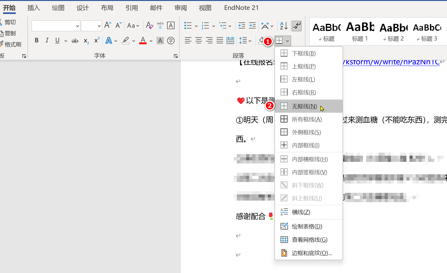Open the font name dropdown
This screenshot has width=447, height=273.
pos(77,26)
